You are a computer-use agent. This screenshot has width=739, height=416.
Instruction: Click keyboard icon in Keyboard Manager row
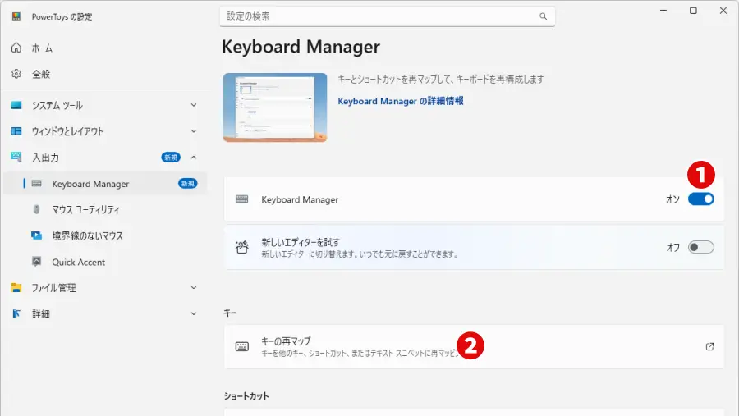[x=241, y=199]
